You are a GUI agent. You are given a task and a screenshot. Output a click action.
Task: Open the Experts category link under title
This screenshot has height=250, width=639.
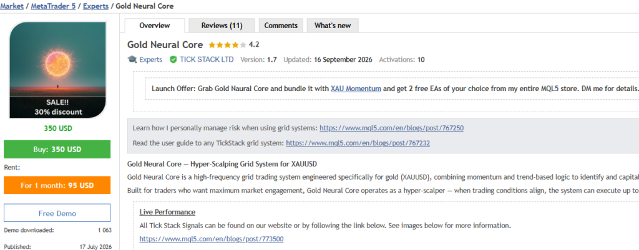[x=151, y=59]
